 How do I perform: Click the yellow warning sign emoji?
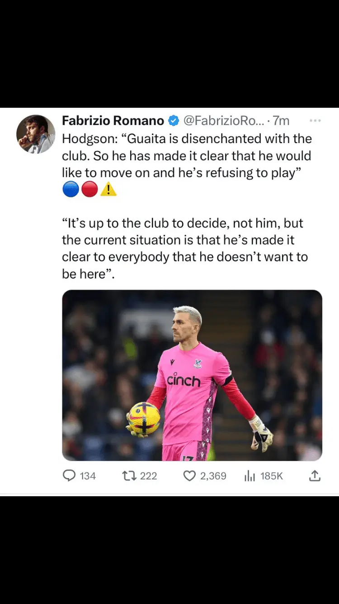tap(108, 189)
